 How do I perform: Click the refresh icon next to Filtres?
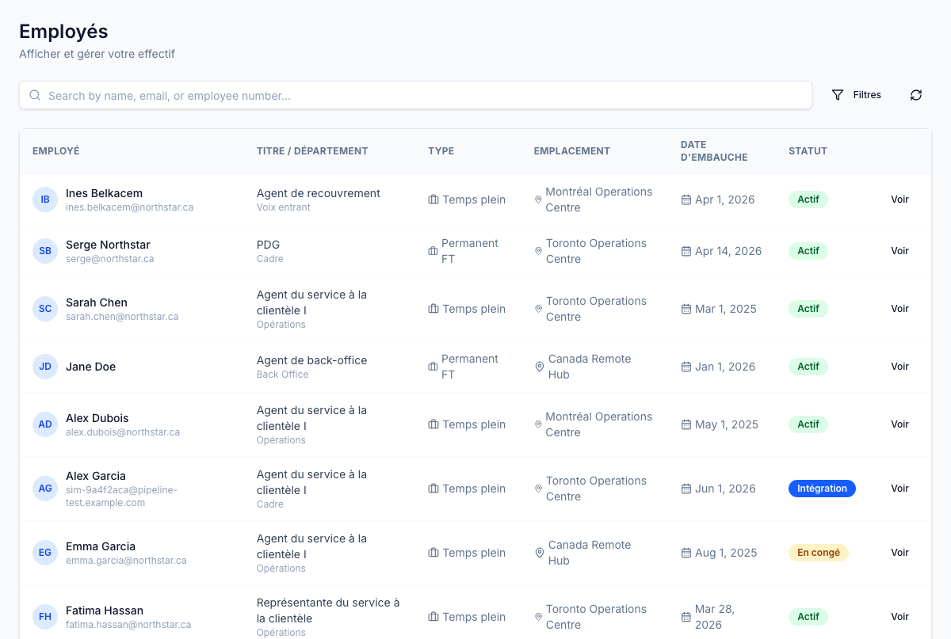[916, 95]
